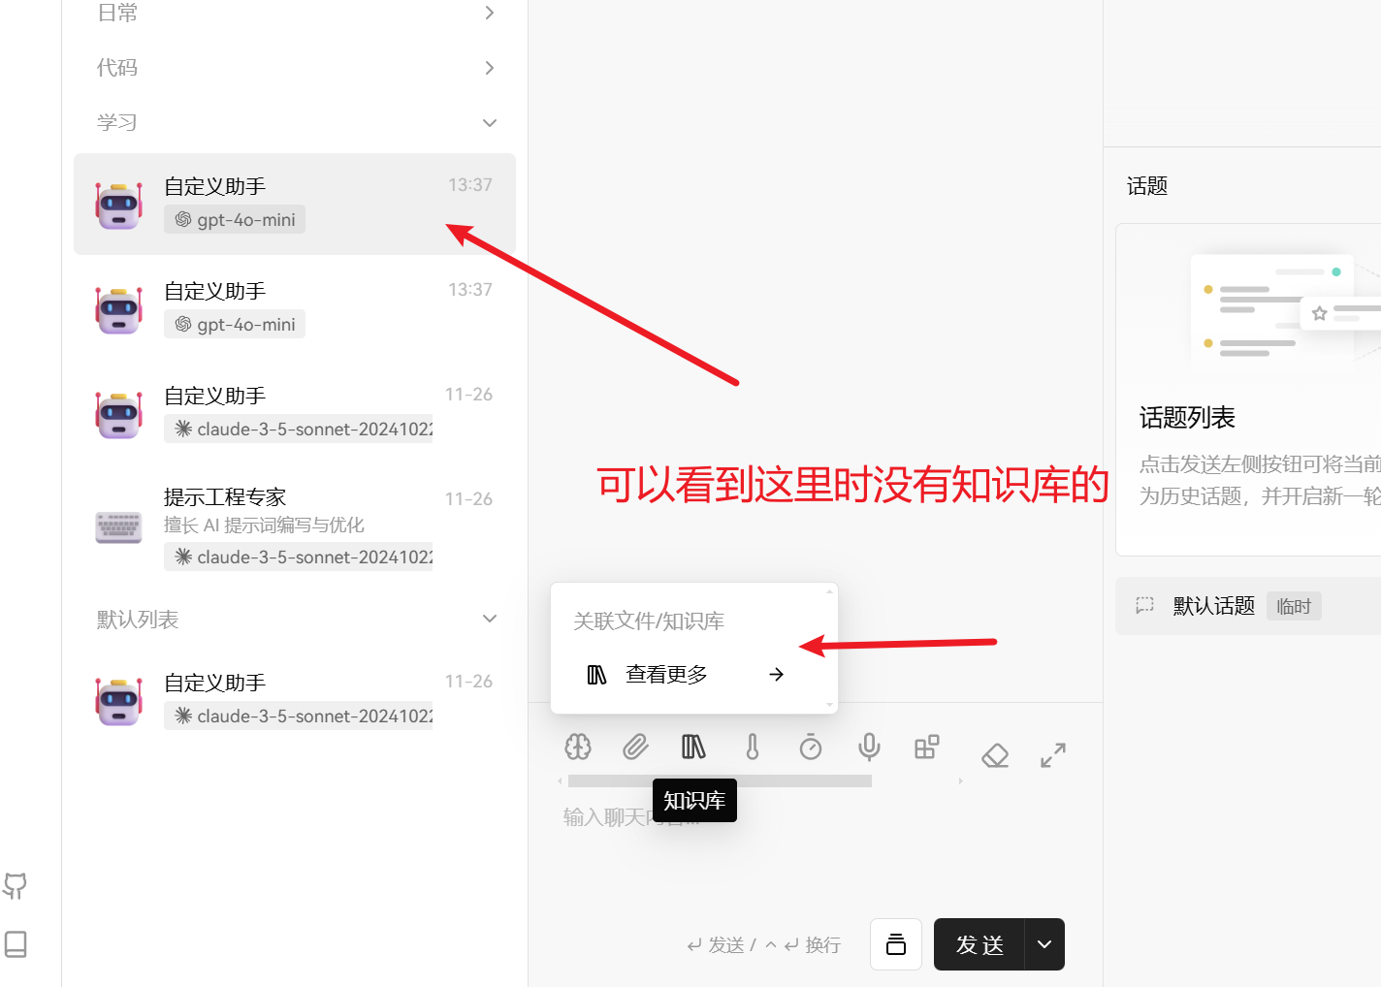Open the 知识库 knowledge base icon

694,747
